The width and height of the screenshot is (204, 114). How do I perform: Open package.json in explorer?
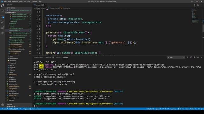coord(12,89)
